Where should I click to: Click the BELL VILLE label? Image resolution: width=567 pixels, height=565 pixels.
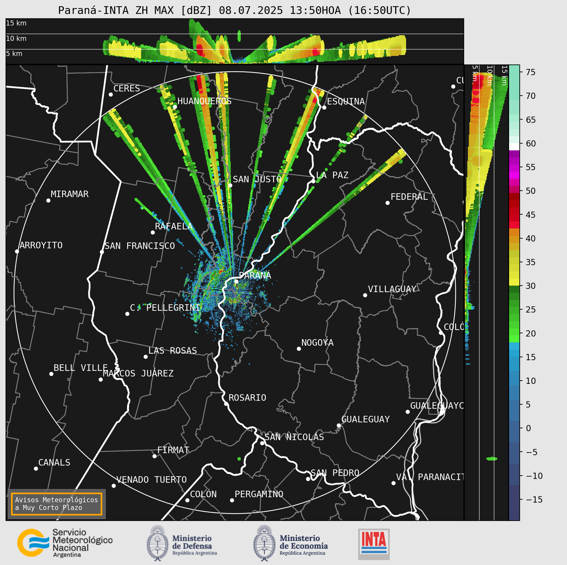click(80, 368)
